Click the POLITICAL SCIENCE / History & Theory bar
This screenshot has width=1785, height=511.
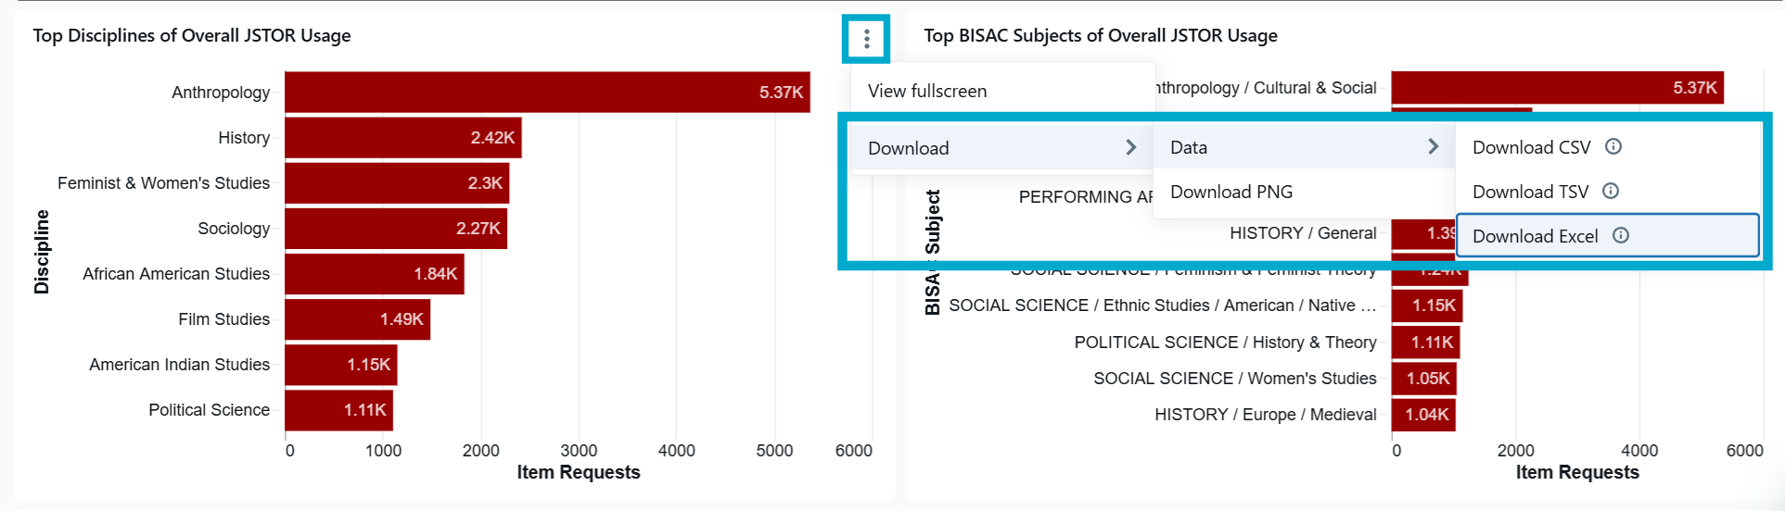tap(1425, 342)
